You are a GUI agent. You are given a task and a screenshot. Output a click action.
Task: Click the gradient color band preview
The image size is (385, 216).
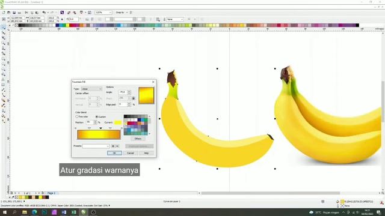[x=99, y=134]
